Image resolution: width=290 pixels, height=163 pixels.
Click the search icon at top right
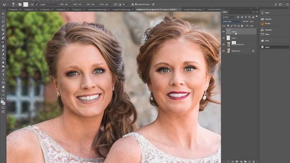[x=276, y=4]
